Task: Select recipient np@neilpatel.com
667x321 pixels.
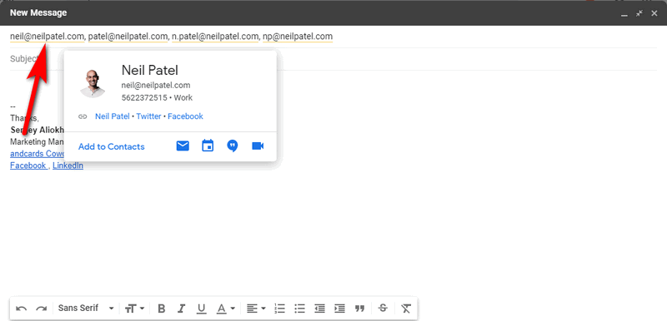Action: pyautogui.click(x=298, y=37)
